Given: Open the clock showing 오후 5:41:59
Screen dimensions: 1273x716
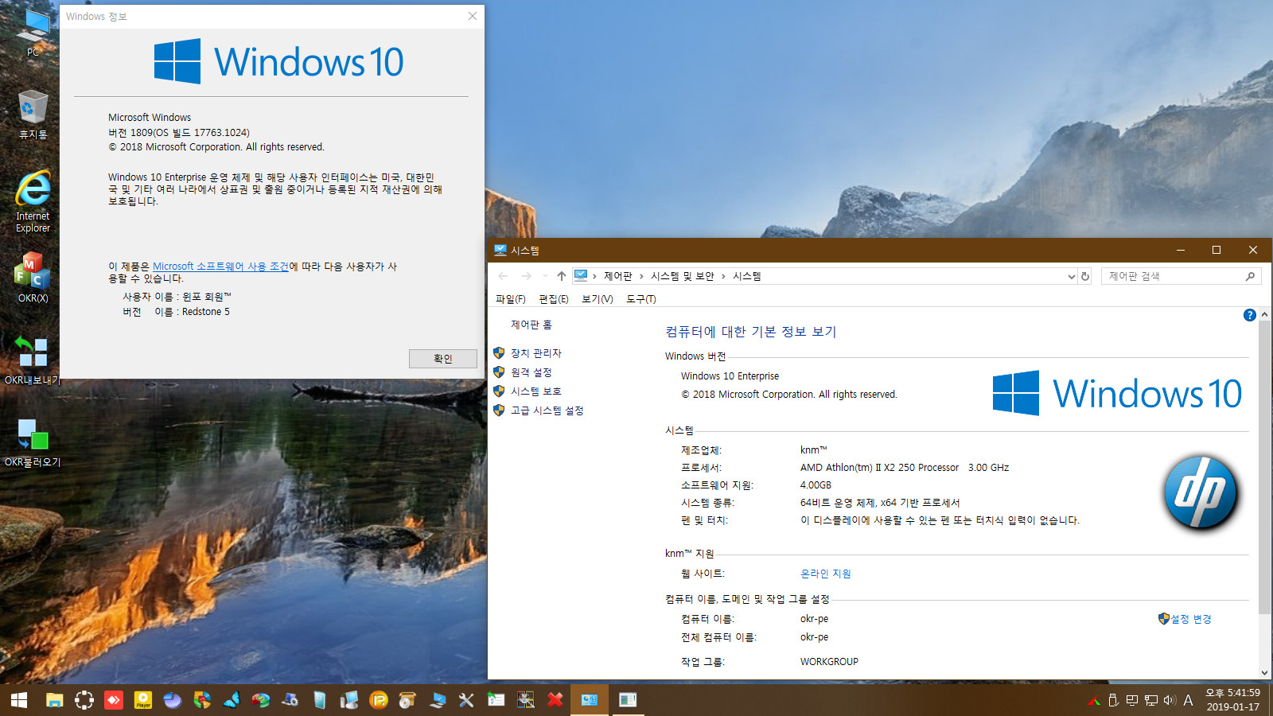Looking at the screenshot, I should pos(1232,700).
